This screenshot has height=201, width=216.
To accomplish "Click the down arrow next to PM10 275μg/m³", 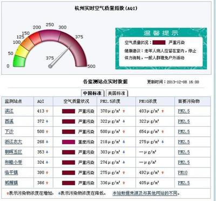I will [163, 142].
